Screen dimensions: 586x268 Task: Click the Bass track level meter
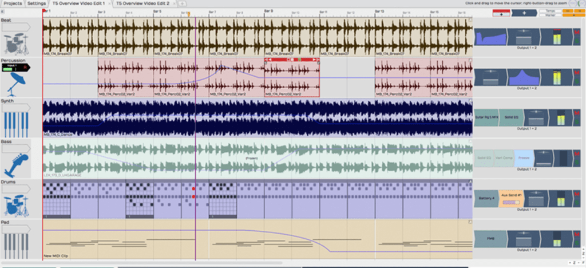click(x=563, y=157)
